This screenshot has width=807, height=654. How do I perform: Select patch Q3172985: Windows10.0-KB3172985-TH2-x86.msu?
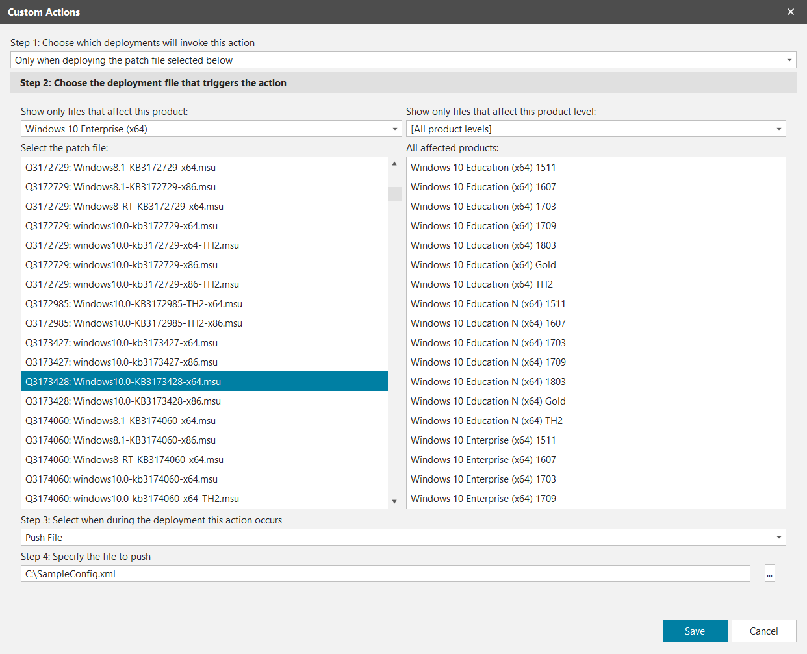tap(205, 323)
